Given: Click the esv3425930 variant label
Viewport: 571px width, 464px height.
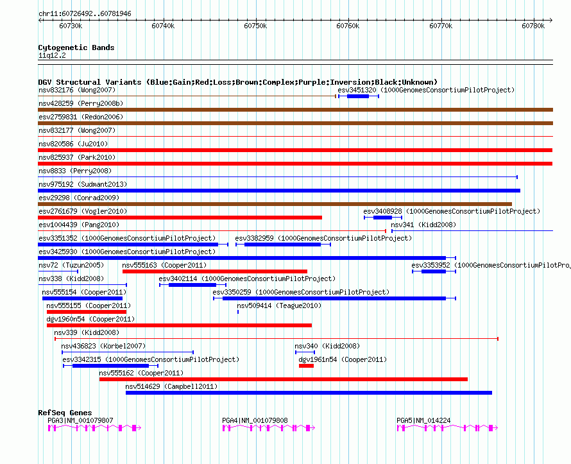Looking at the screenshot, I should pyautogui.click(x=127, y=252).
